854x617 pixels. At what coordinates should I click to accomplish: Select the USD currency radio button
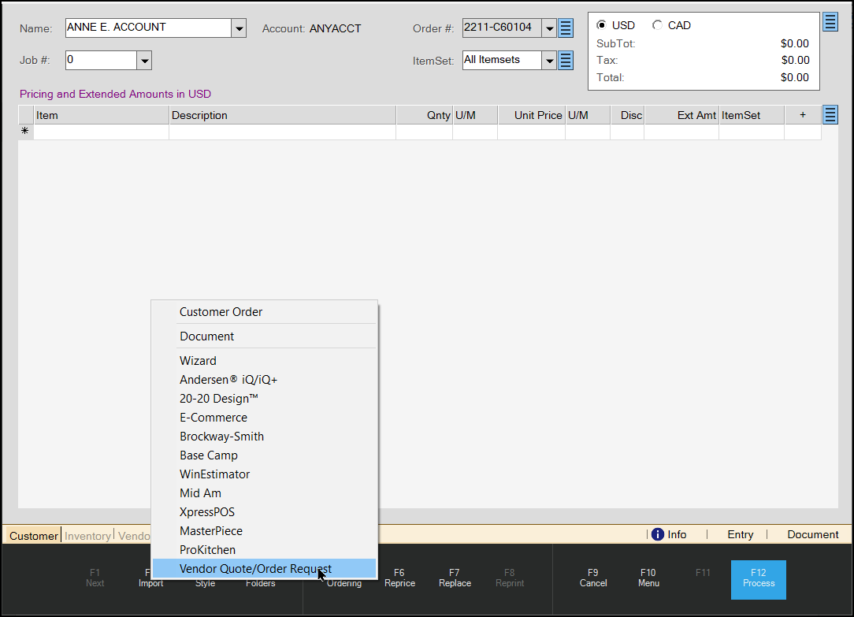point(602,25)
